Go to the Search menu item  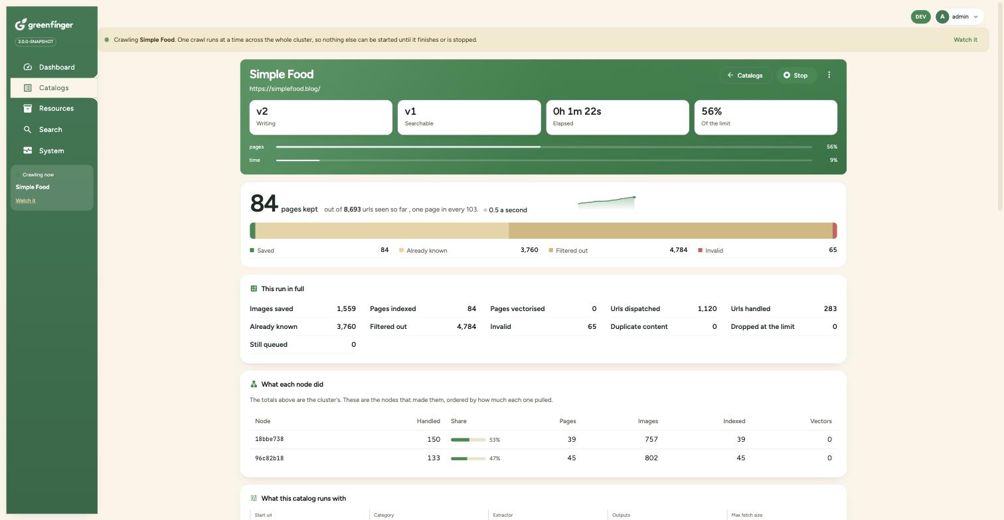click(x=54, y=129)
